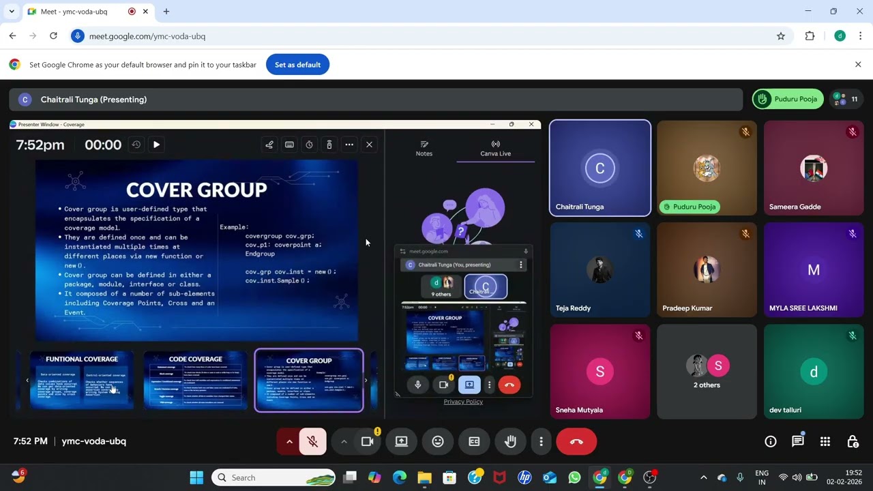Open the three-dot more menu in Presenter toolbar
Screen dimensions: 873x491
pyautogui.click(x=349, y=145)
